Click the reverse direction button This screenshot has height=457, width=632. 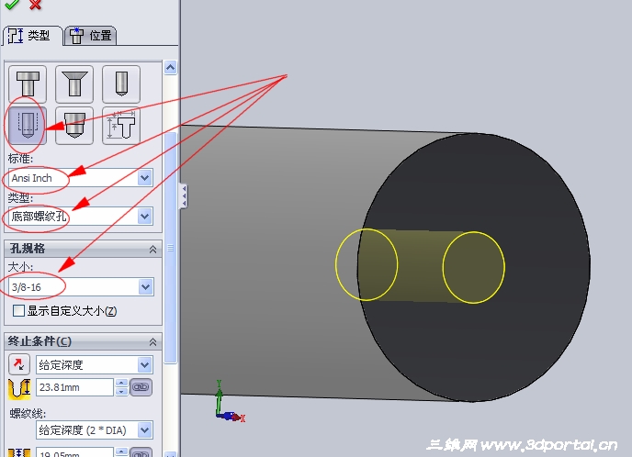pos(19,364)
